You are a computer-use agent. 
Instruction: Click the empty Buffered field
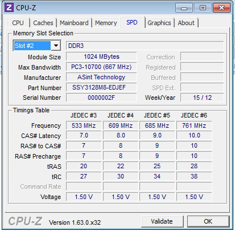[202, 77]
